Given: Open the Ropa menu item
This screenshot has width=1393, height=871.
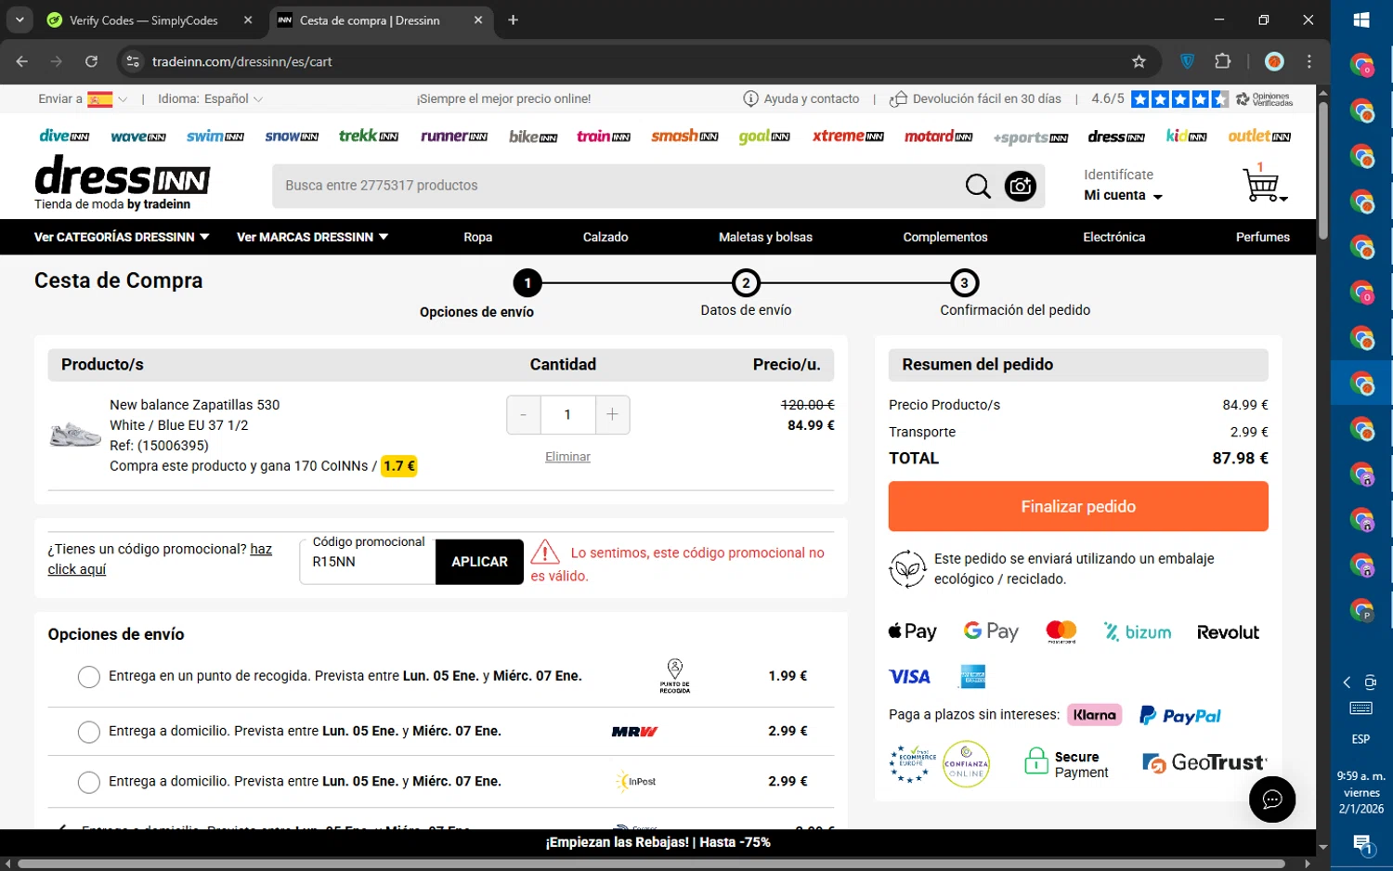Looking at the screenshot, I should [x=478, y=237].
